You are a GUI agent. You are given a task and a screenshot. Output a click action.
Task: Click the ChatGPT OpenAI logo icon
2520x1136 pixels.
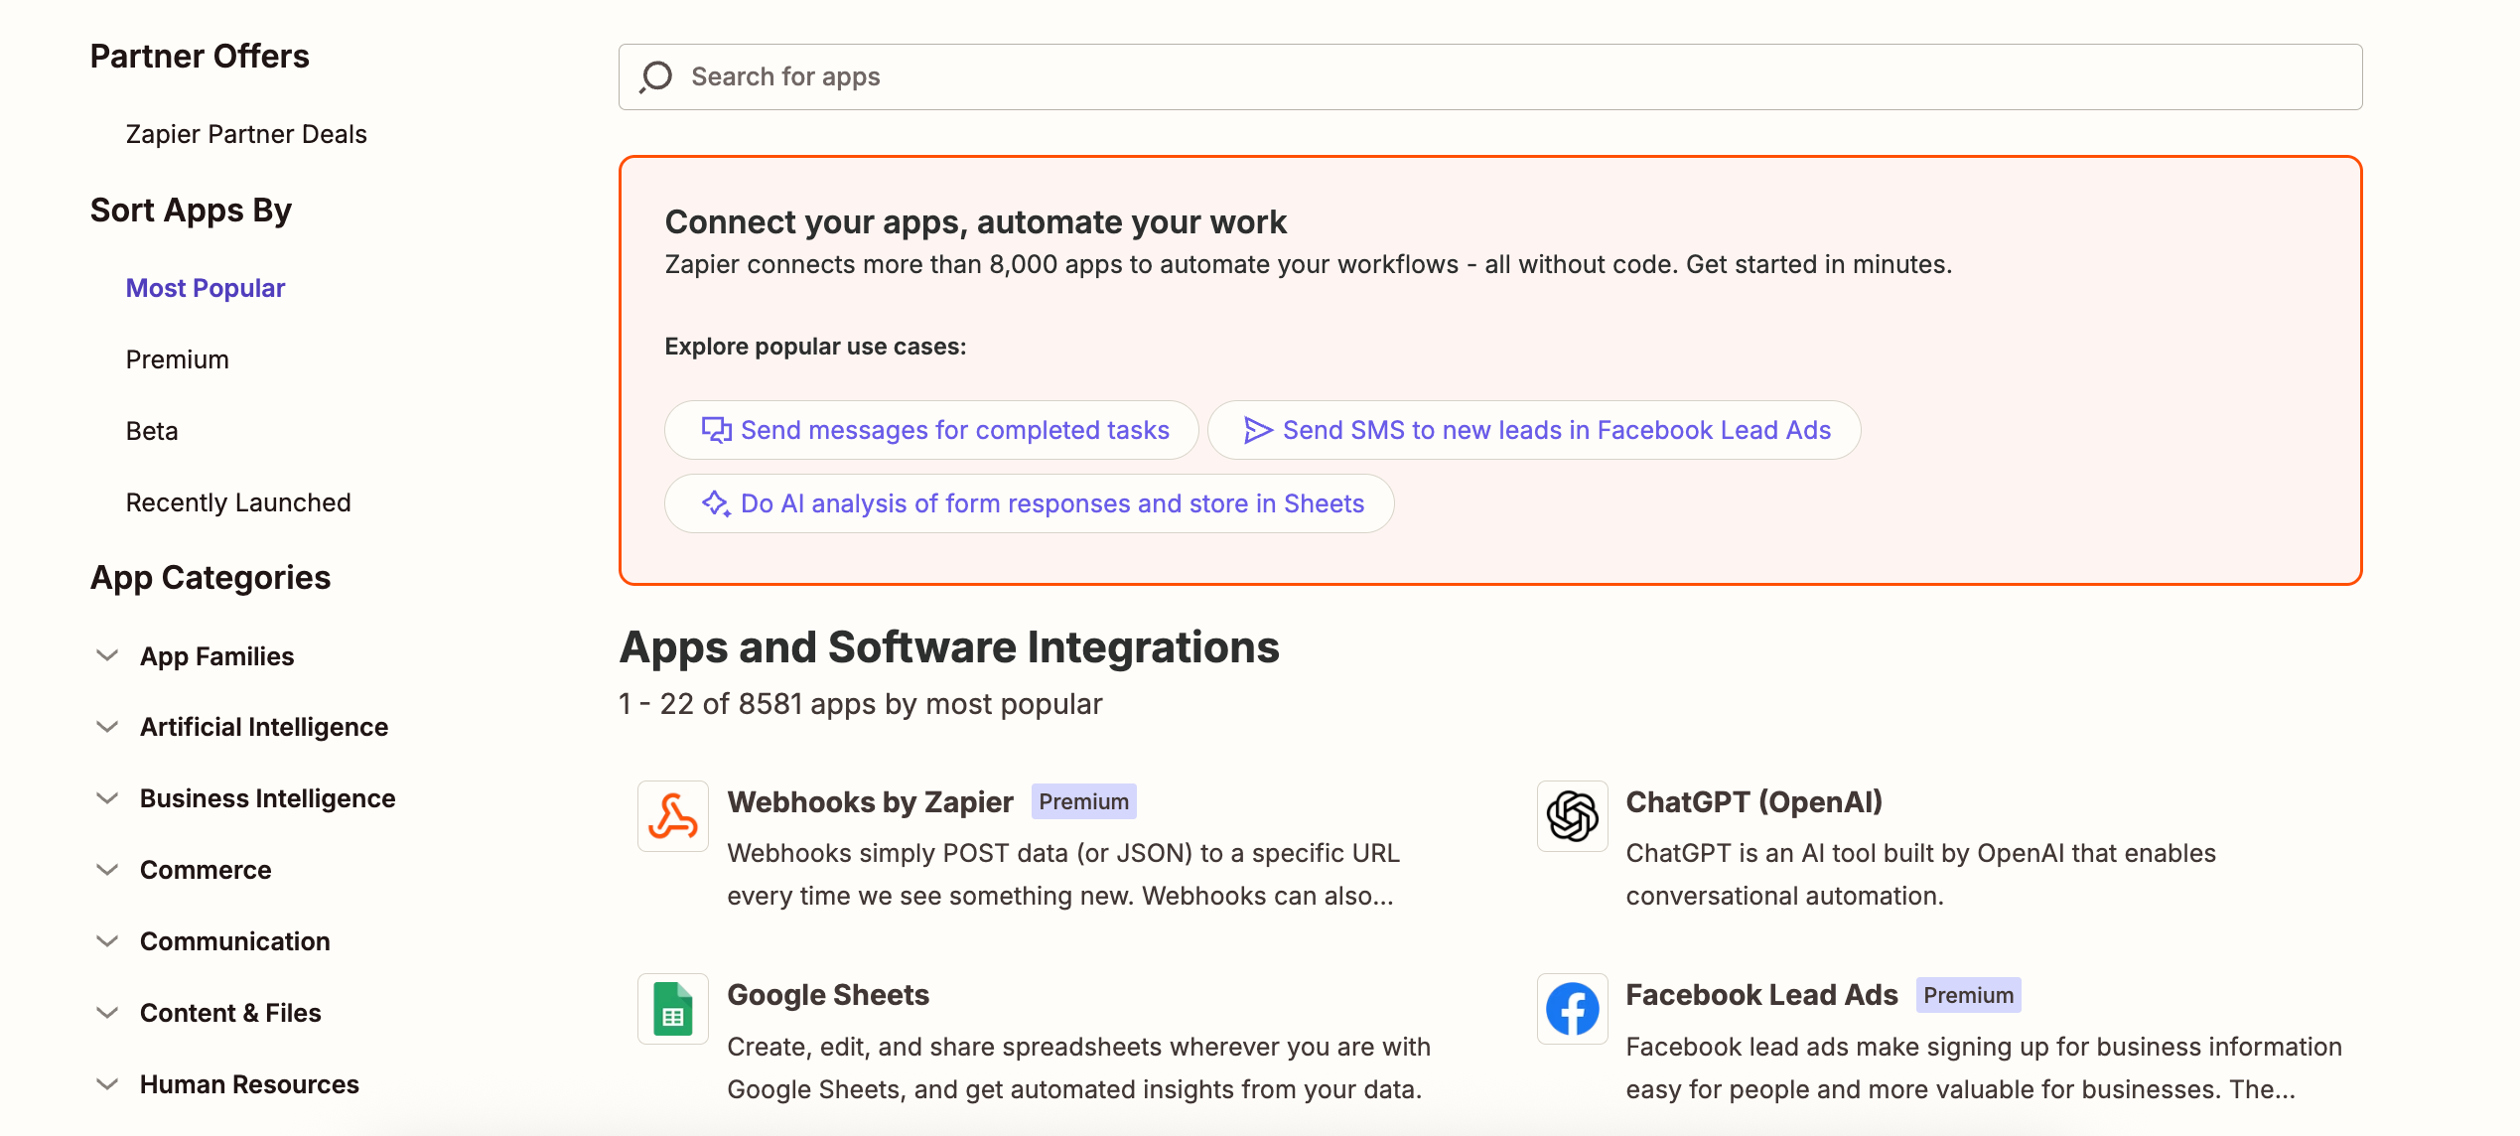pyautogui.click(x=1573, y=816)
